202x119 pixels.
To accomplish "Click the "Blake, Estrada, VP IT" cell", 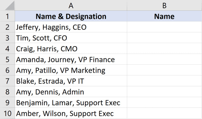I will pyautogui.click(x=71, y=81).
